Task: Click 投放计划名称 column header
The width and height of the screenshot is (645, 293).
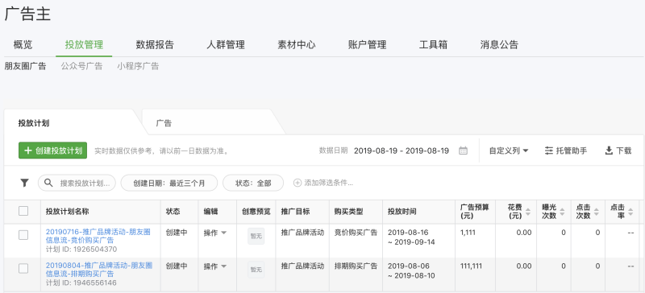Action: (67, 212)
